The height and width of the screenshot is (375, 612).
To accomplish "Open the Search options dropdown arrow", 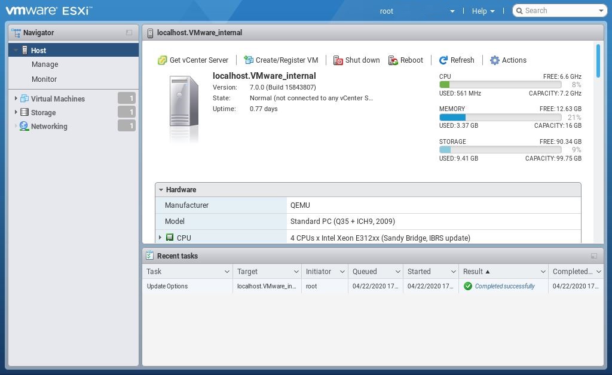I will point(601,11).
